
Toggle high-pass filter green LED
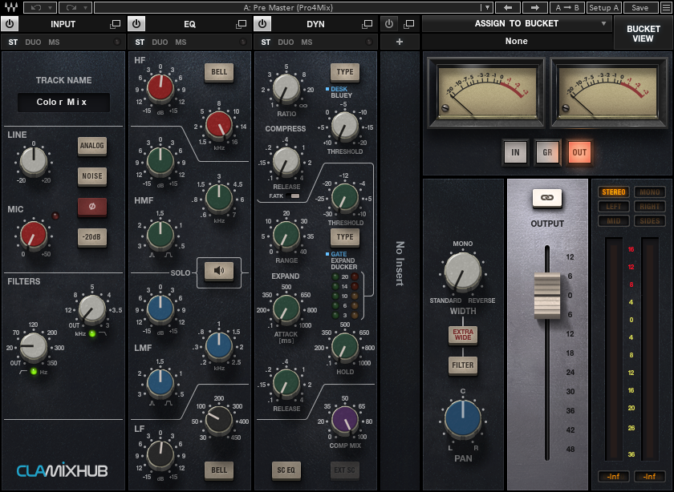click(x=34, y=371)
